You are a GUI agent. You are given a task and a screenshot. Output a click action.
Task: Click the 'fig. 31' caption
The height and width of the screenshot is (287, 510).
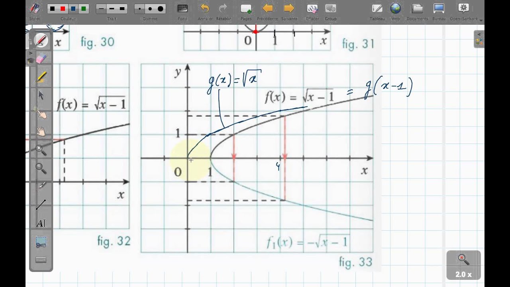(358, 43)
